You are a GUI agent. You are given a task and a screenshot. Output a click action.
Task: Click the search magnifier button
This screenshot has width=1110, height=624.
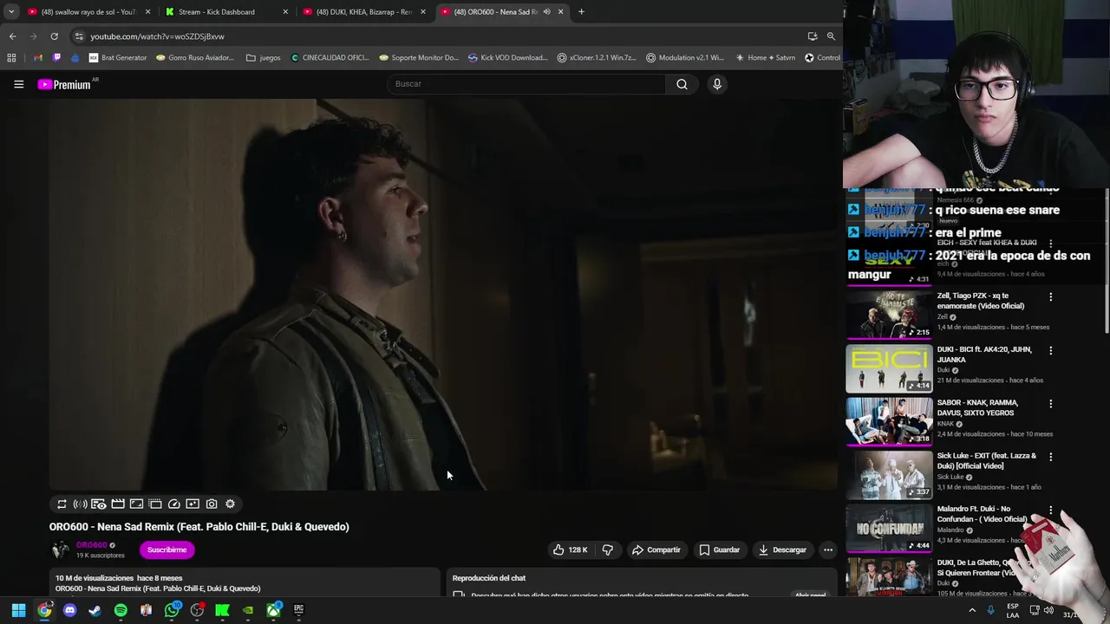pos(682,84)
